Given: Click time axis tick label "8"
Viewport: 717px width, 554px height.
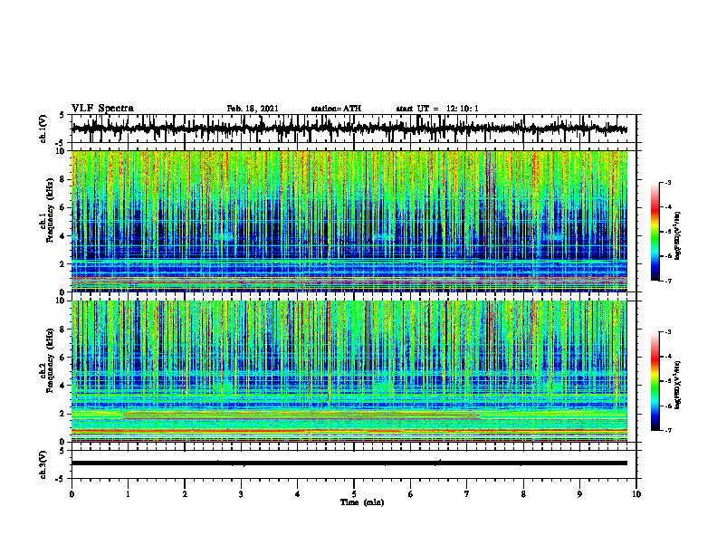Looking at the screenshot, I should coord(523,494).
